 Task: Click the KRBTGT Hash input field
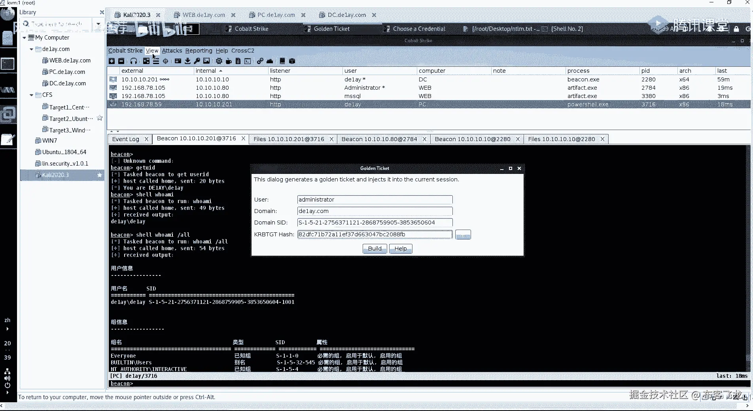click(375, 234)
